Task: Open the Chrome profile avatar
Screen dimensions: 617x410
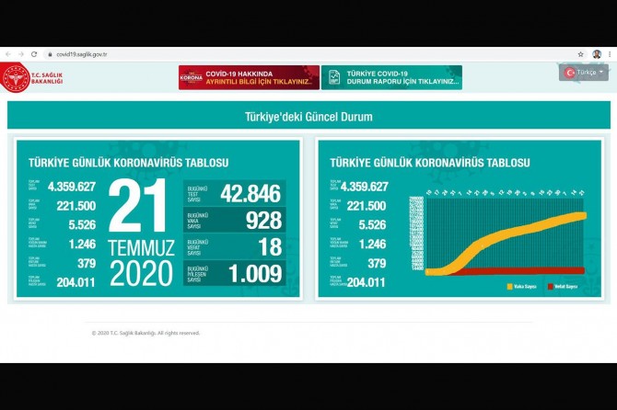Action: point(597,54)
